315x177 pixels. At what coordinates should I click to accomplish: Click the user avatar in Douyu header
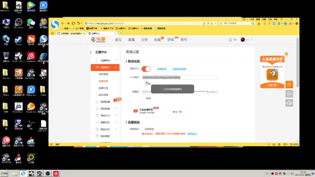(243, 40)
